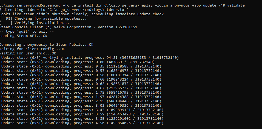
Task: Click the verifying install progress 94.81 line
Action: tap(90, 58)
